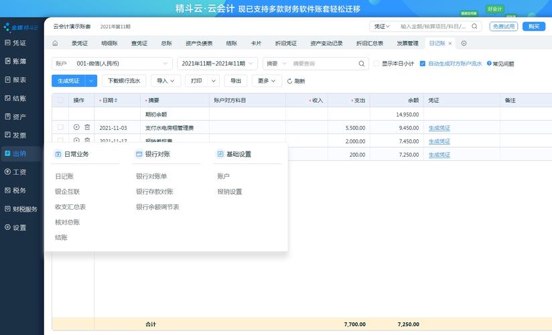Click the 购买 button
Viewport: 552px width, 335px height.
[534, 26]
